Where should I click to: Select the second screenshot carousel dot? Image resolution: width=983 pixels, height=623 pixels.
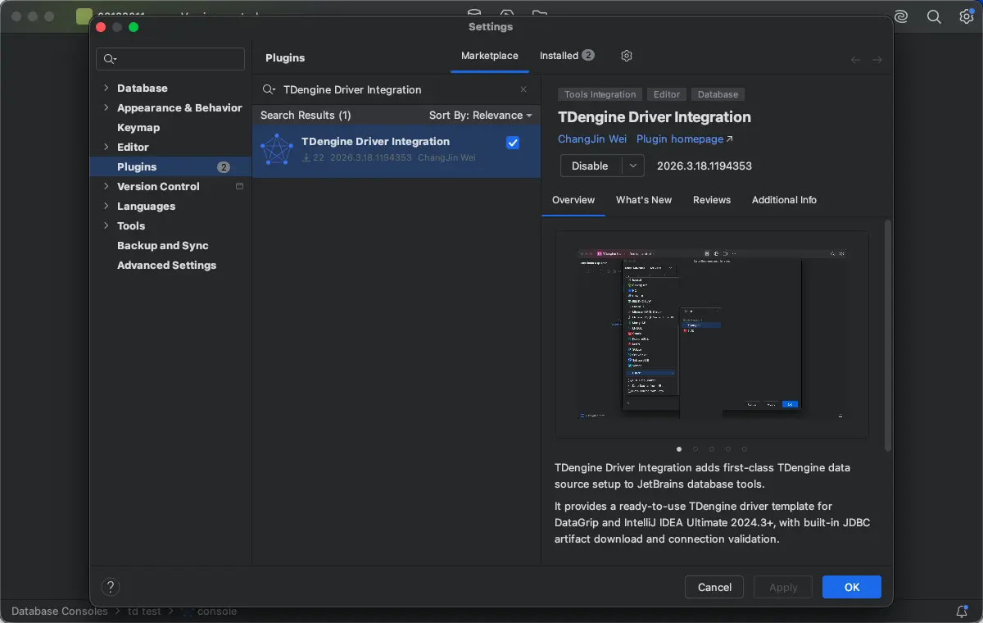695,449
